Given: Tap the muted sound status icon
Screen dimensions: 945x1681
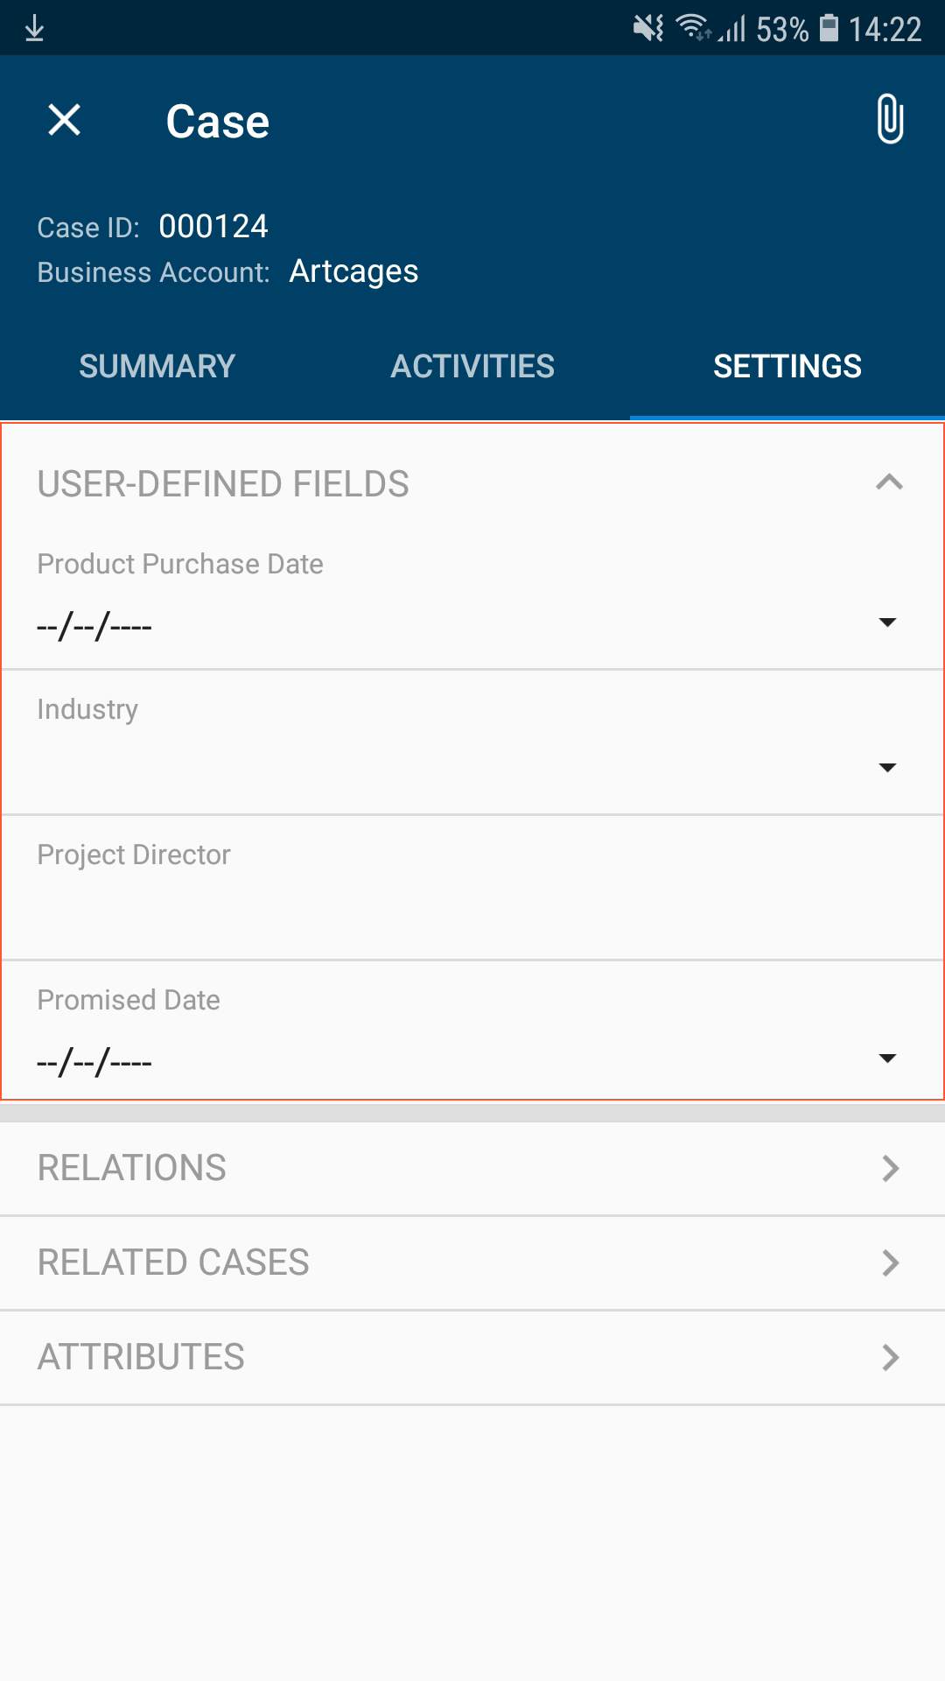Looking at the screenshot, I should click(648, 28).
